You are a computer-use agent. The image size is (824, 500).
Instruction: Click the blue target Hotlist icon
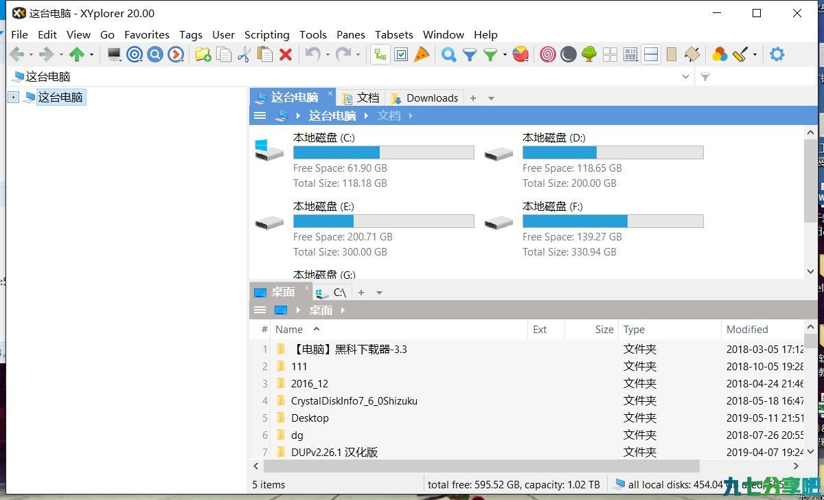(x=135, y=54)
